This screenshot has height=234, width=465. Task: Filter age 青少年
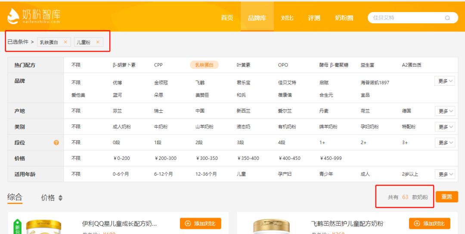(326, 174)
